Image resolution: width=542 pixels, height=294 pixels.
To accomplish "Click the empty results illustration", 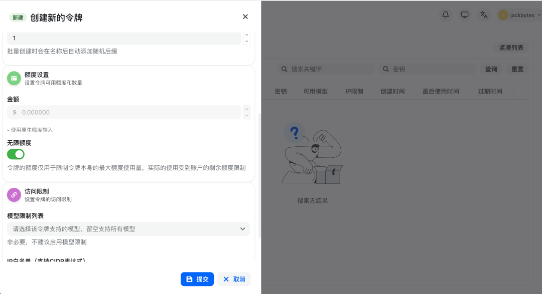I will (x=312, y=153).
